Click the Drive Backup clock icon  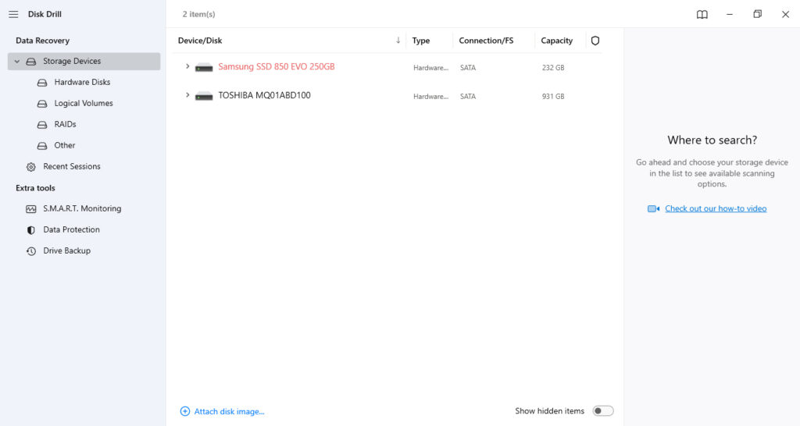[31, 251]
